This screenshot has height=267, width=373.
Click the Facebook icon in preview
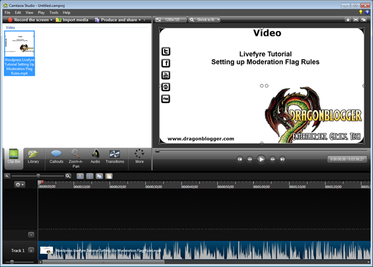[166, 63]
